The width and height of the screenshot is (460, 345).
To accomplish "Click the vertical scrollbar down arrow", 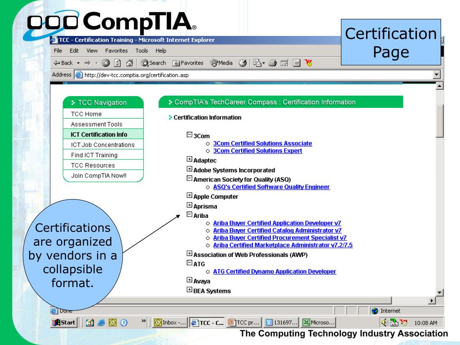I will point(439,292).
